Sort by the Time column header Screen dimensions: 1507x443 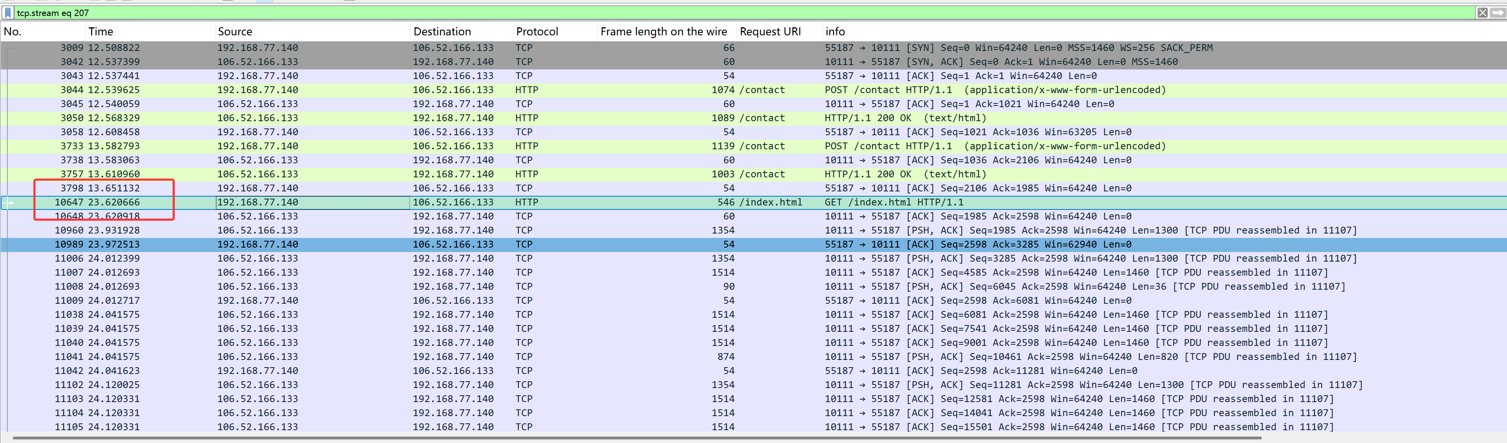click(100, 32)
